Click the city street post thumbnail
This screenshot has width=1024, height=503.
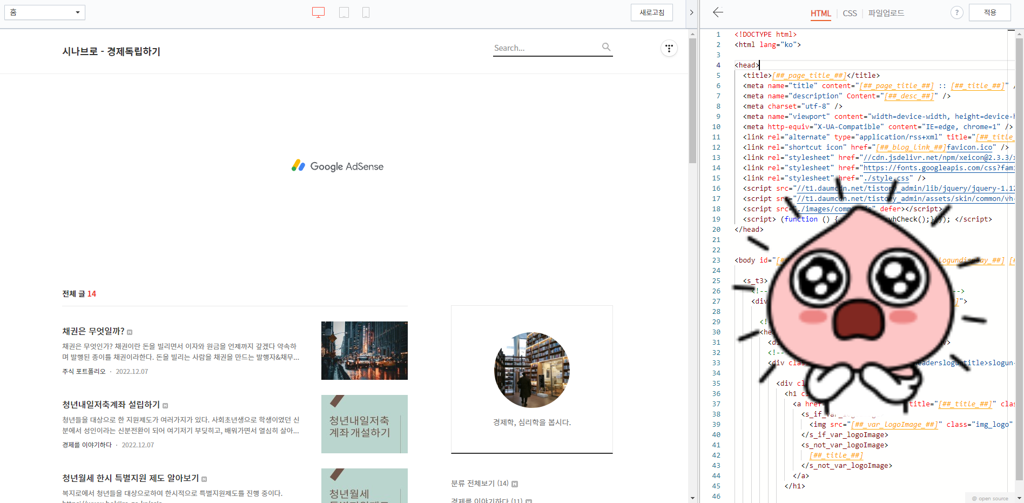365,351
